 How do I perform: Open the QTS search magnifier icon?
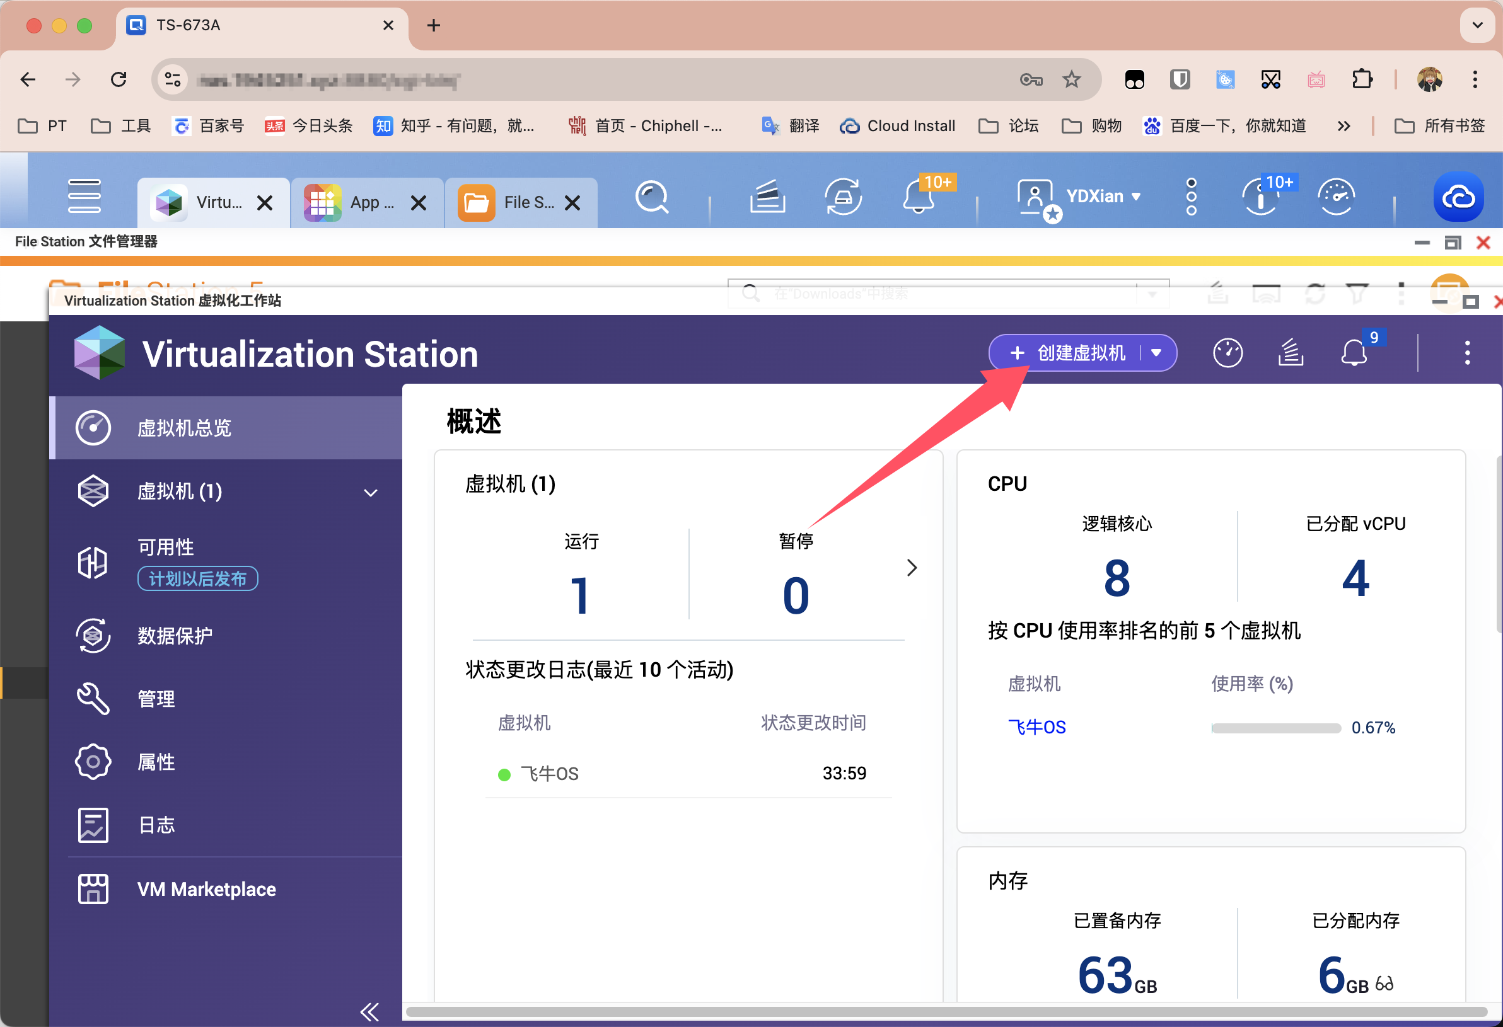click(652, 197)
